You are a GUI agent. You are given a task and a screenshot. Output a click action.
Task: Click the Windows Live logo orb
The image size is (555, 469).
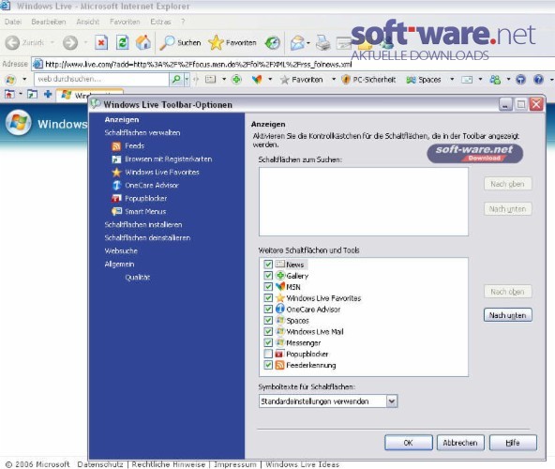click(x=18, y=123)
